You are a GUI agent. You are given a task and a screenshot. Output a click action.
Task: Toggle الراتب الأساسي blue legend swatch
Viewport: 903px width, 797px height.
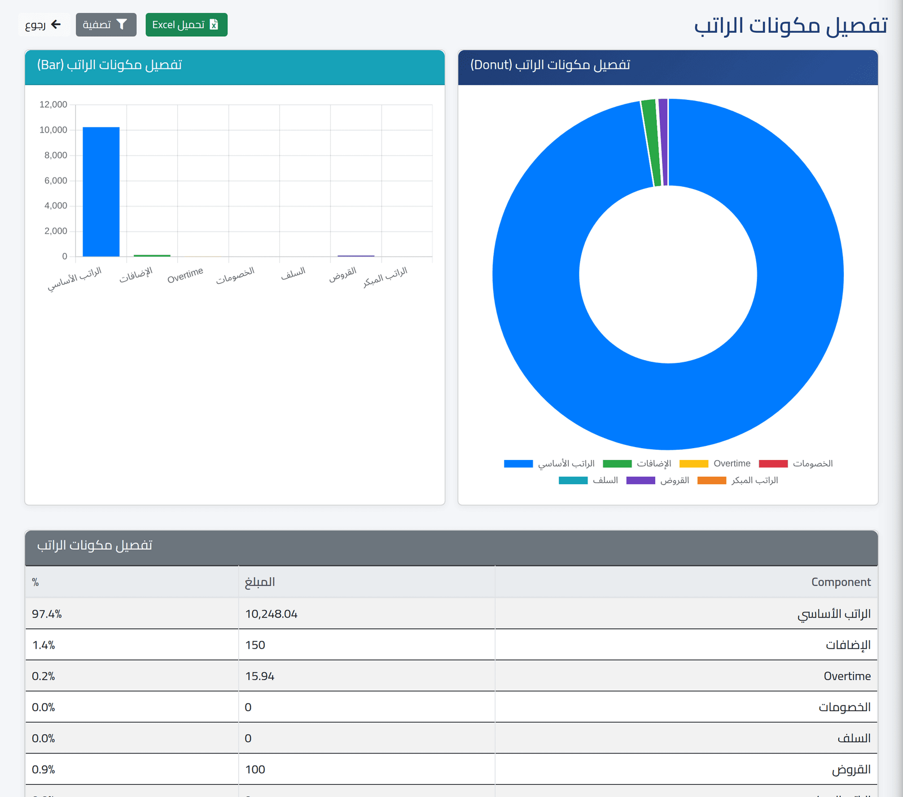click(518, 463)
